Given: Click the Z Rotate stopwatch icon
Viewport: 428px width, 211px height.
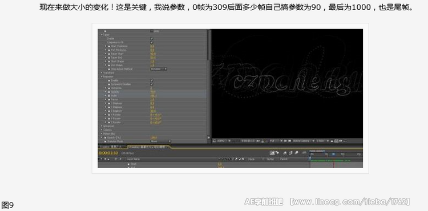Looking at the screenshot, I should point(109,123).
